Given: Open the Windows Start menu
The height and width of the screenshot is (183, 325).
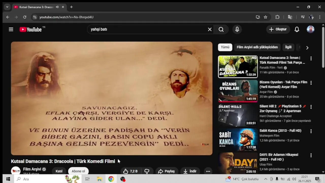Looking at the screenshot, I should [8, 179].
